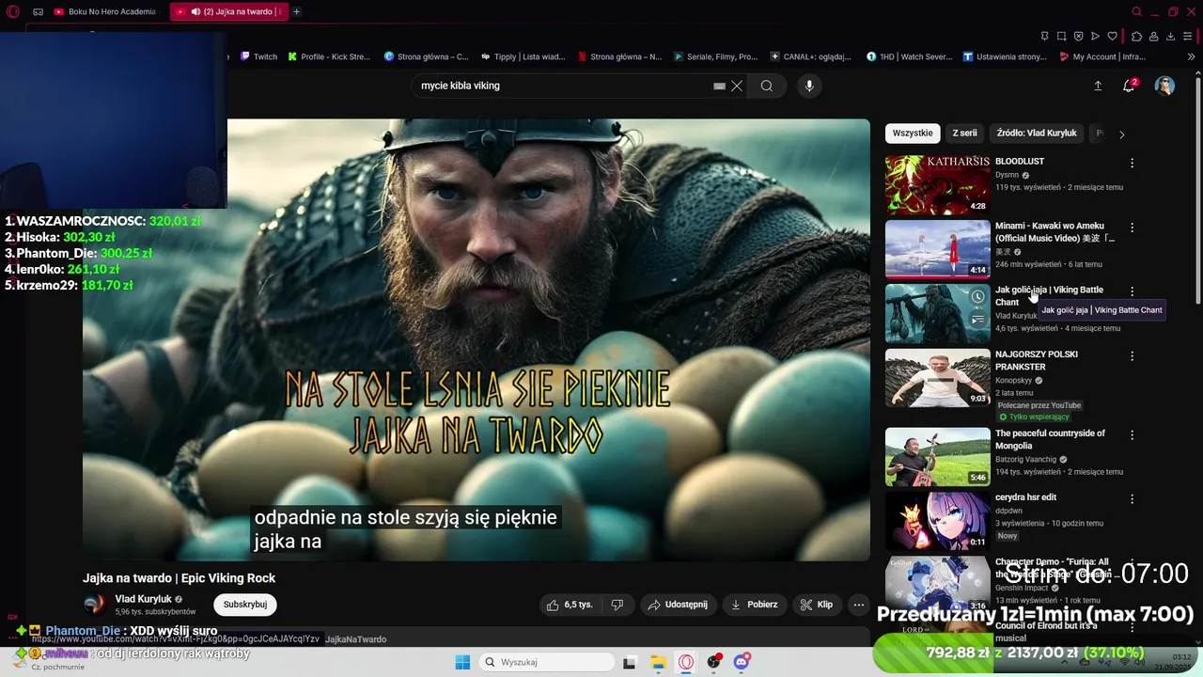Open the My Account | Infra... bookmark

tap(1101, 56)
